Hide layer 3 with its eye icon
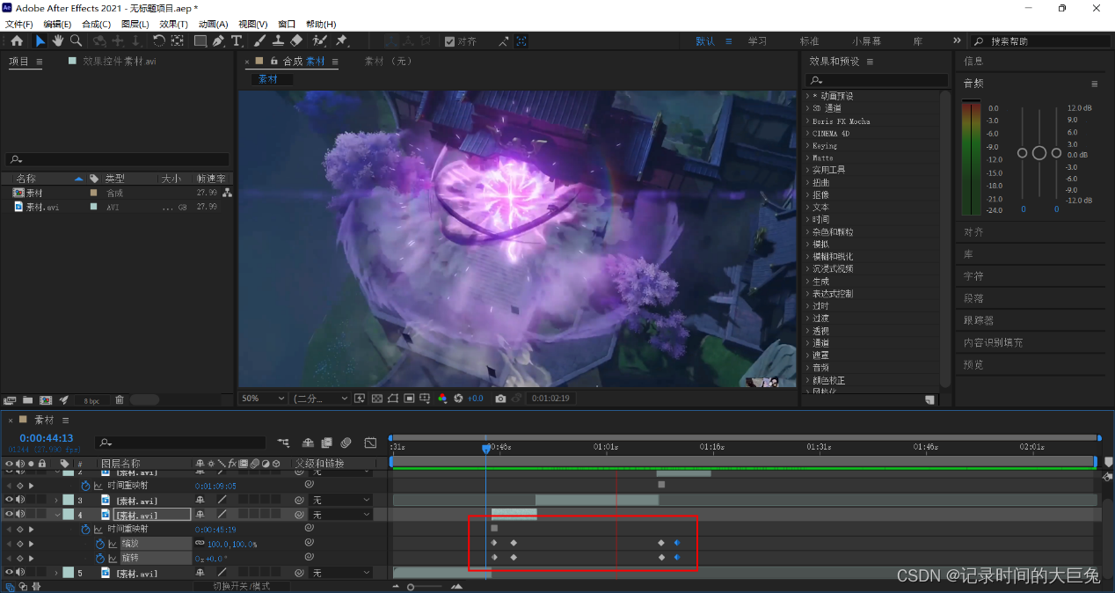This screenshot has width=1115, height=593. coord(10,500)
